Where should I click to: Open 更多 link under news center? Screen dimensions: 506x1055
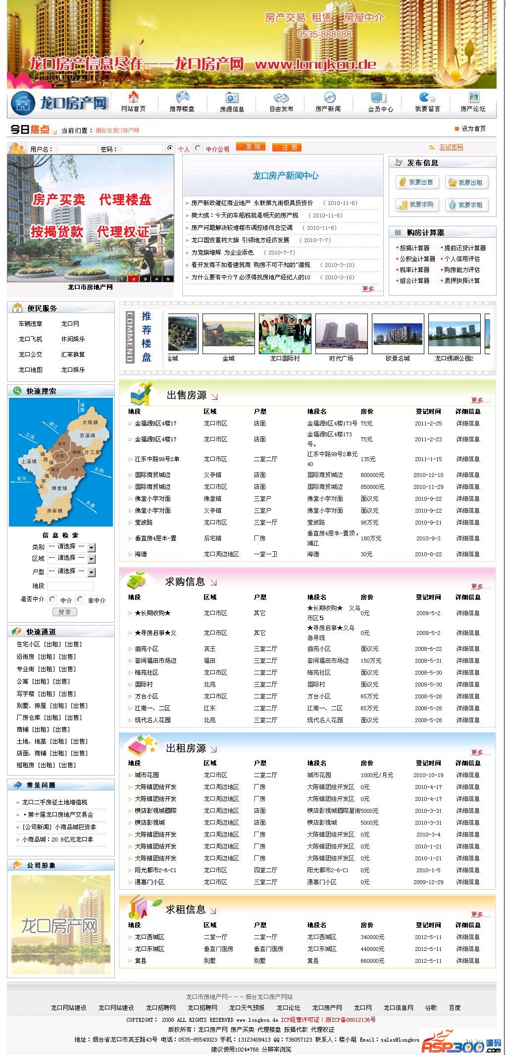click(x=371, y=289)
